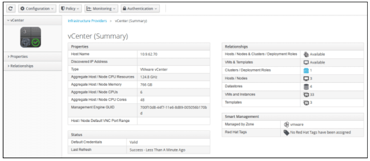The width and height of the screenshot is (370, 161).
Task: Click the Last Refresh Success status text
Action: click(x=157, y=150)
